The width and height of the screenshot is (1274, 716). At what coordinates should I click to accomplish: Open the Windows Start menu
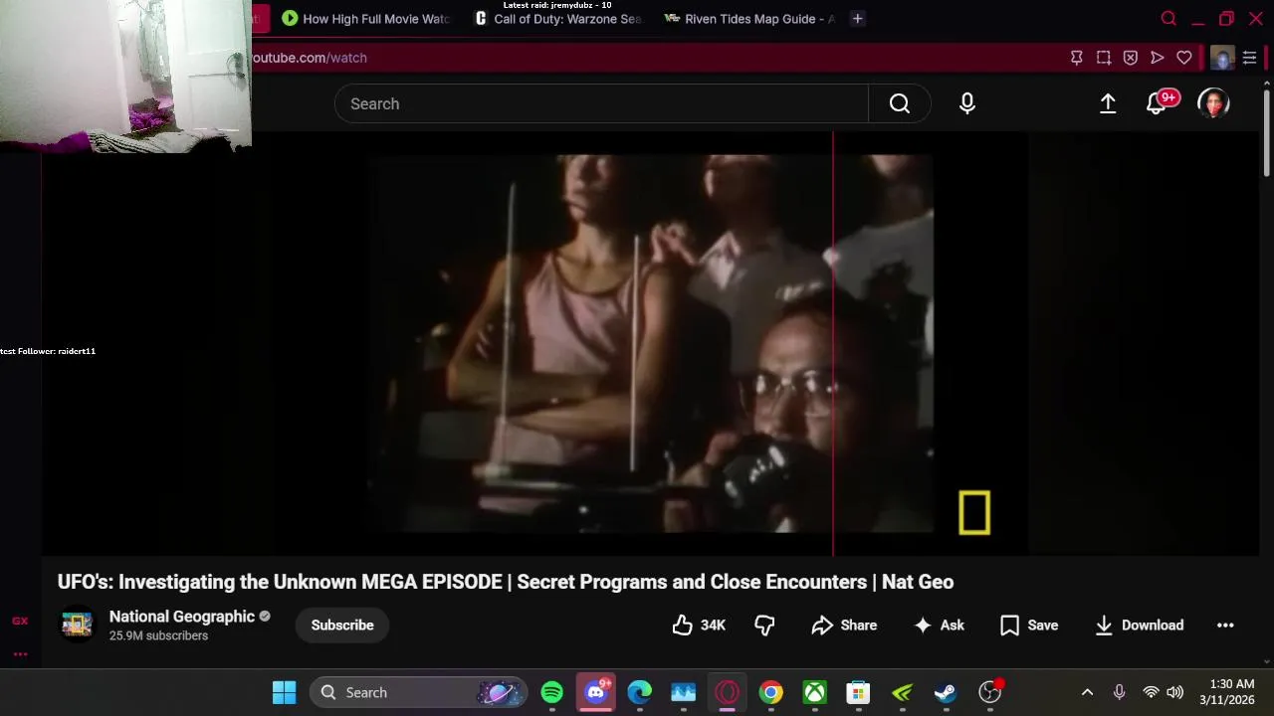[x=285, y=692]
